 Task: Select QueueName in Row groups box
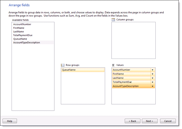tap(83, 70)
